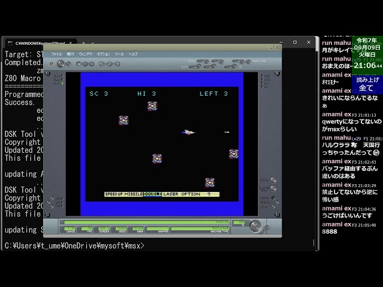Screen dimensions: 383x287
Task: Click the tape rewind round button
Action: click(x=248, y=62)
